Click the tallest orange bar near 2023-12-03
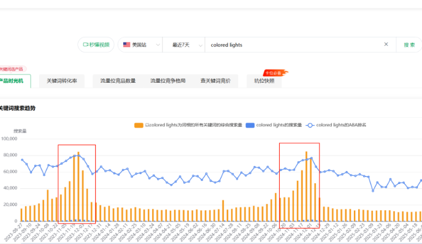Viewport: 422px width, 244px height. 79,186
